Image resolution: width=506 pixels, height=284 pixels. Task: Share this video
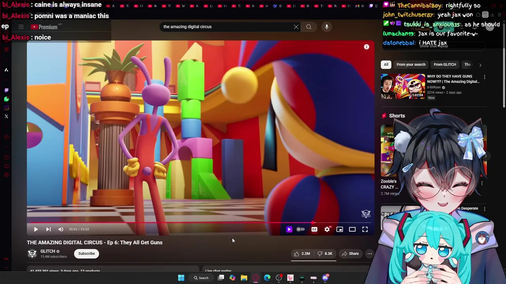350,254
